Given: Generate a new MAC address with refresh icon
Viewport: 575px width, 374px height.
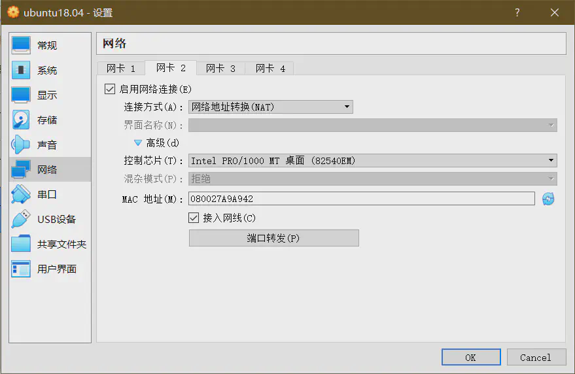Looking at the screenshot, I should click(548, 199).
